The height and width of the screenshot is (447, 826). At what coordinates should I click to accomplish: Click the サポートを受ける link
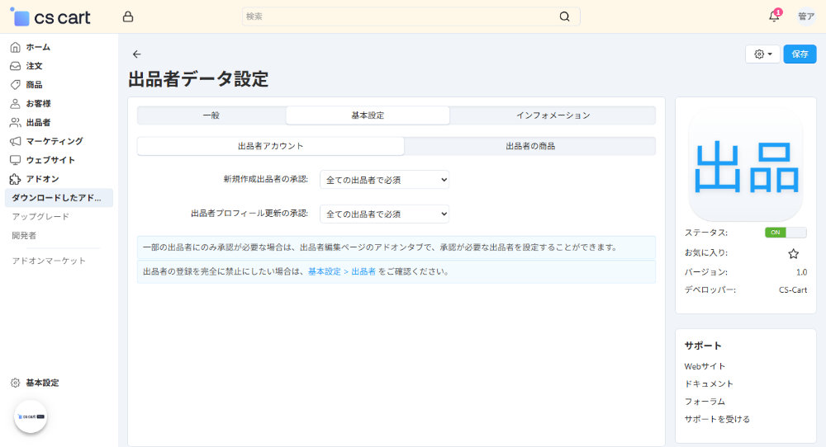coord(717,419)
